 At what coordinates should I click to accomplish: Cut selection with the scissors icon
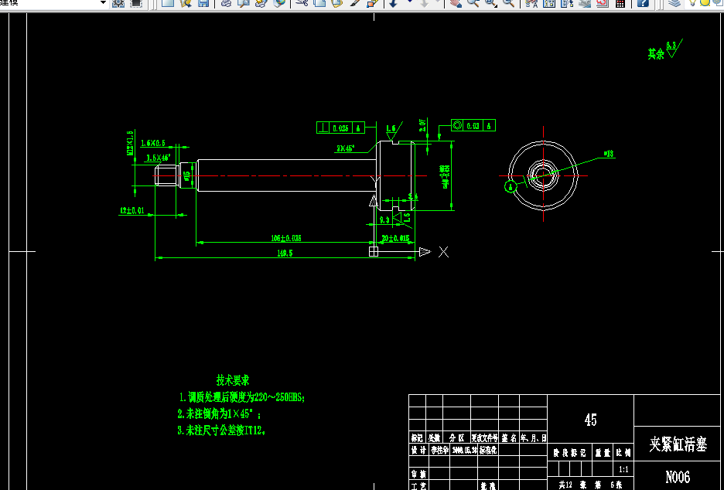click(x=302, y=3)
